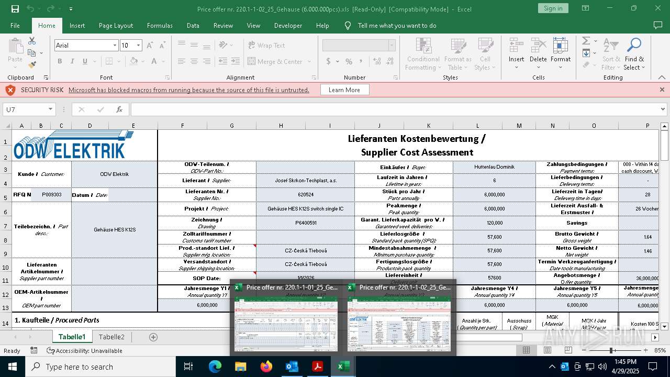
Task: Open the font size dropdown
Action: [138, 46]
